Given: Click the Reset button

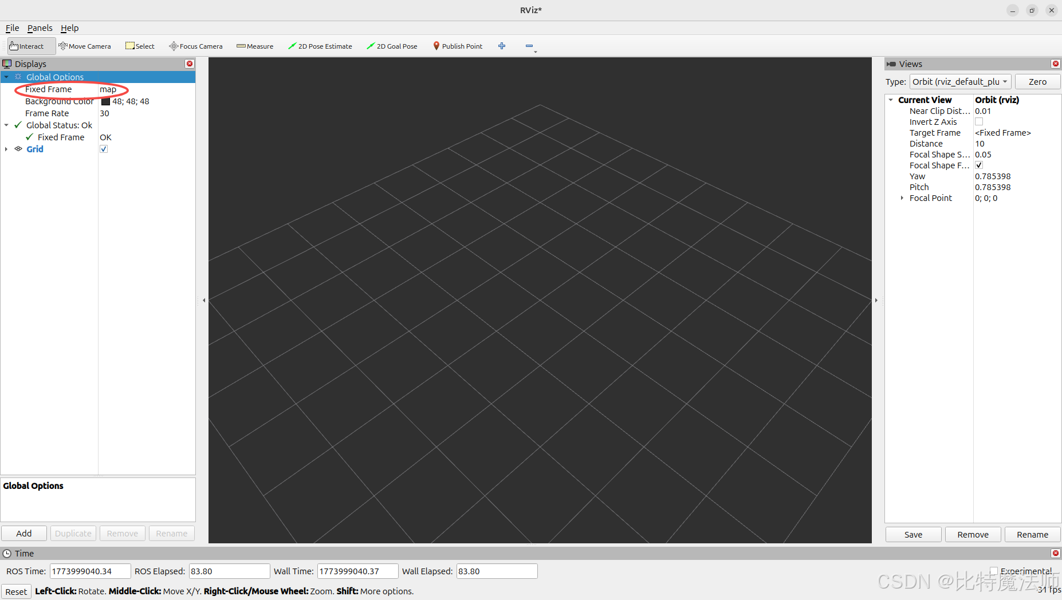Looking at the screenshot, I should (x=16, y=591).
